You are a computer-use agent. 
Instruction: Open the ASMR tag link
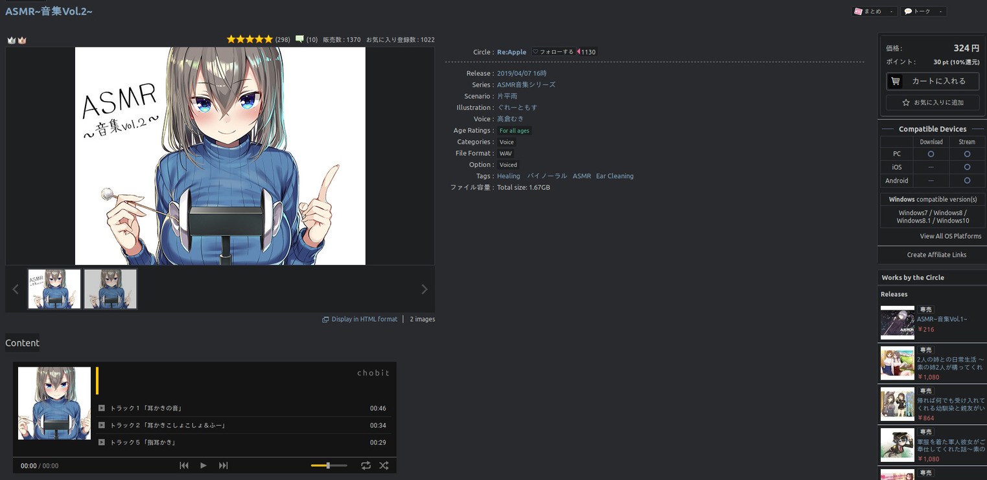point(582,176)
